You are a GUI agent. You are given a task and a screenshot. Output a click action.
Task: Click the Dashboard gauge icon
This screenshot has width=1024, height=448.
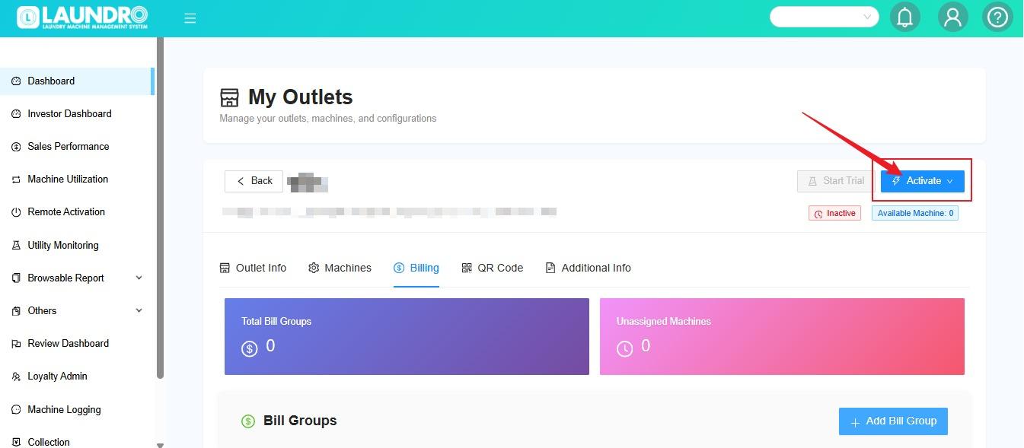pyautogui.click(x=16, y=81)
